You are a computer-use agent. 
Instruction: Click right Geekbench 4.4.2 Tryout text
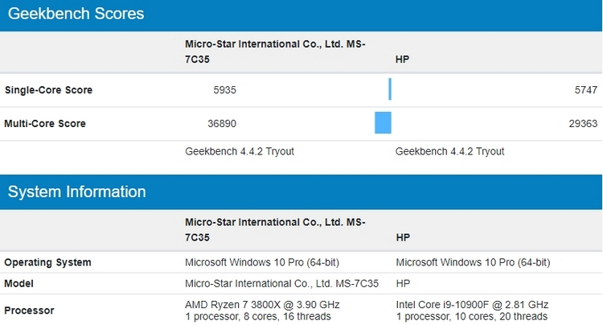point(449,151)
